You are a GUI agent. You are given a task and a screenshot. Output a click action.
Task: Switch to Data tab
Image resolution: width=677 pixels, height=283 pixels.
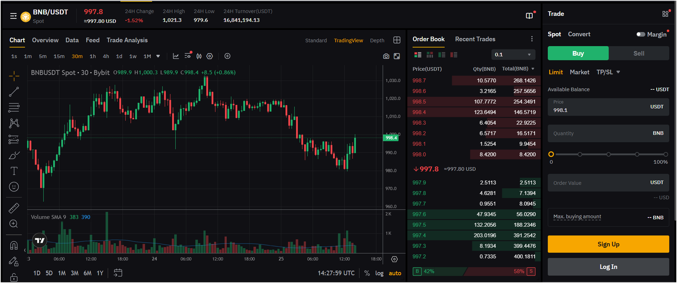point(72,40)
